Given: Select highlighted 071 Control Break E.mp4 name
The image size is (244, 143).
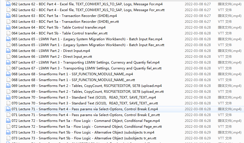Looking at the screenshot, I should [85, 109].
